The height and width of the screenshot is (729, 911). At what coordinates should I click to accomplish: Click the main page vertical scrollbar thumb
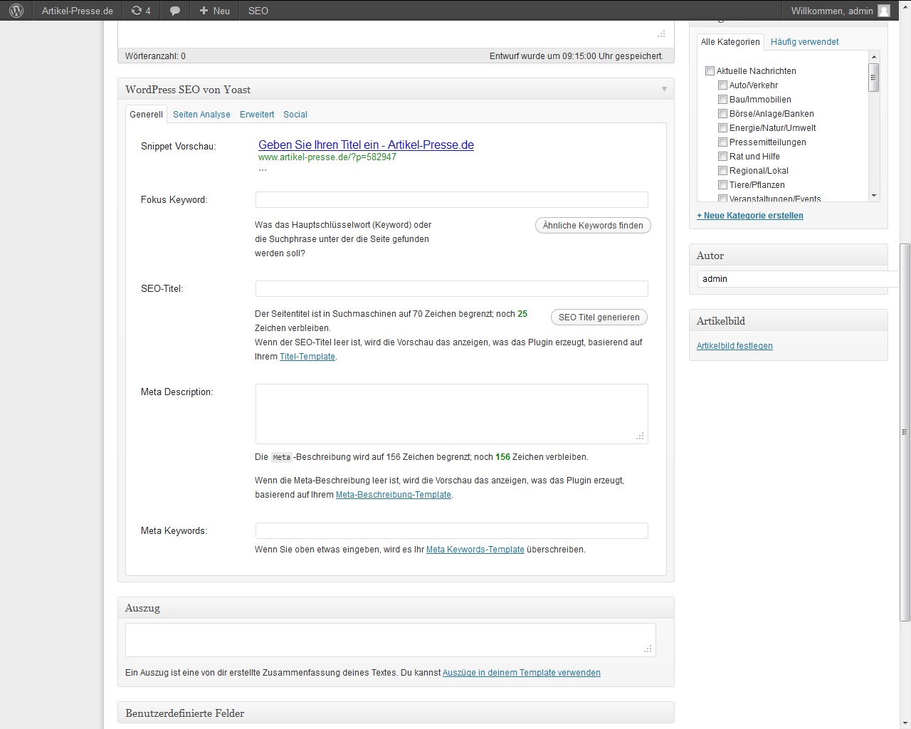(x=905, y=432)
